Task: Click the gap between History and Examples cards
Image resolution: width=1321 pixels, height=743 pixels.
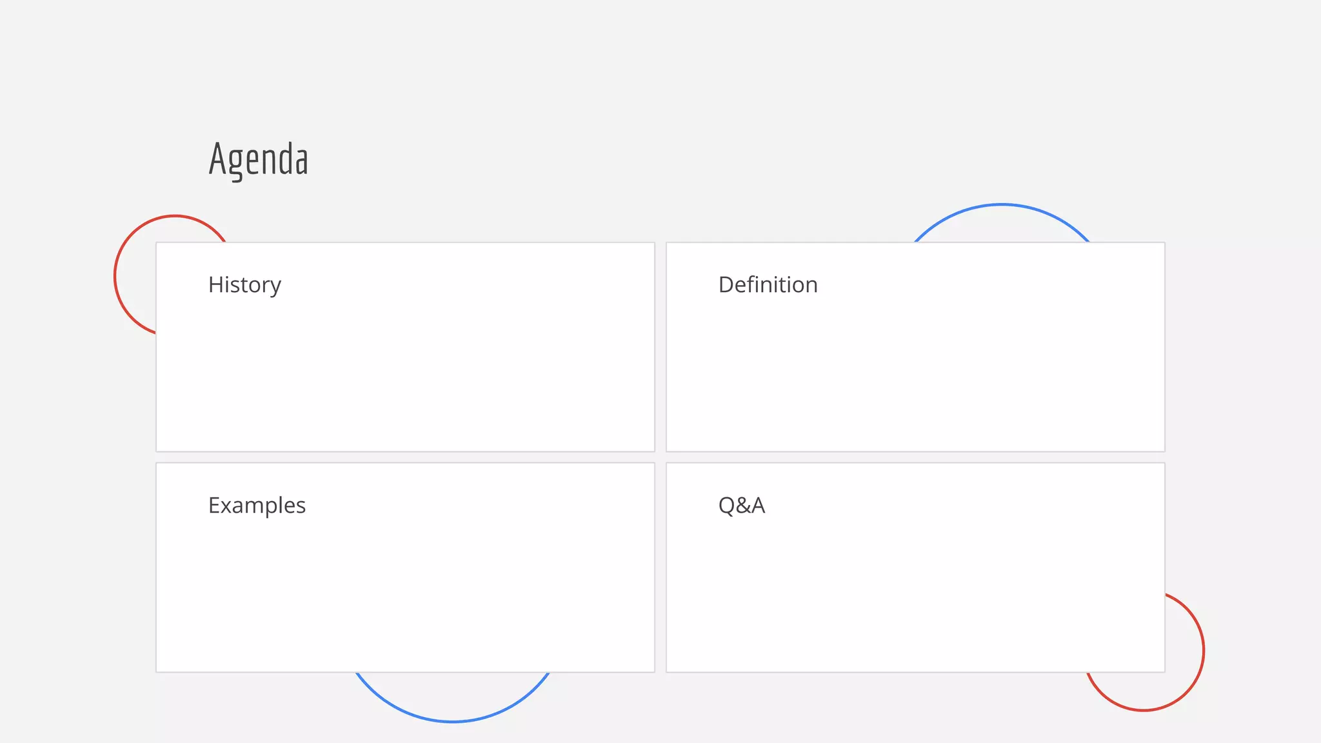Action: point(405,457)
